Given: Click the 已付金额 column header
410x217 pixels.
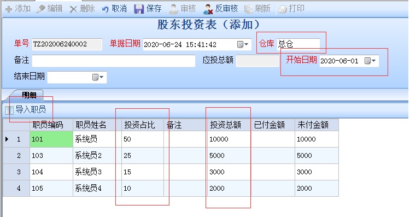Looking at the screenshot, I should pyautogui.click(x=273, y=125).
